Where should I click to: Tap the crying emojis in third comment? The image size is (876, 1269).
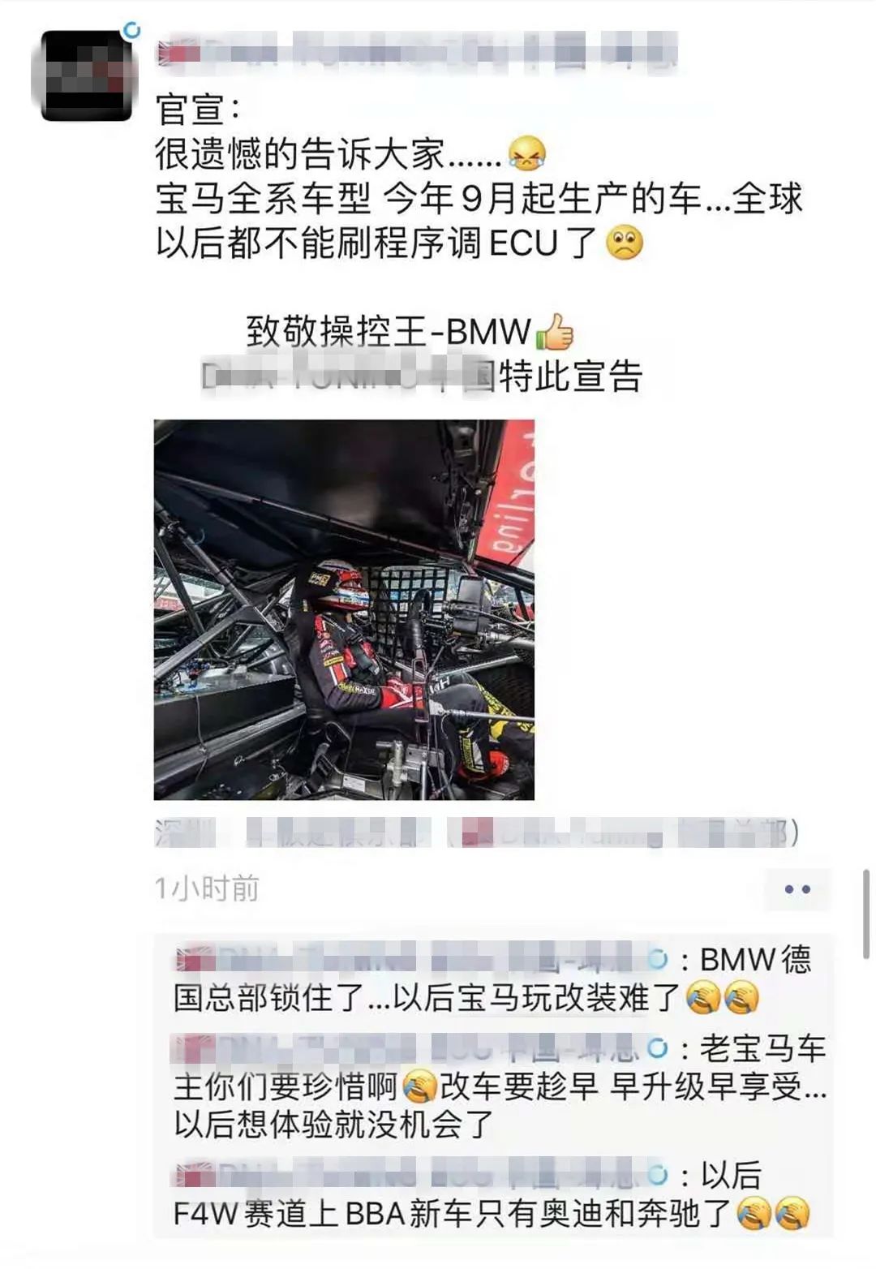[x=773, y=1213]
